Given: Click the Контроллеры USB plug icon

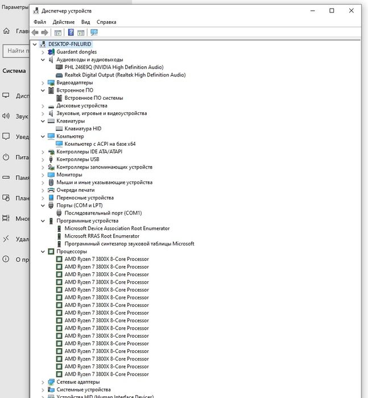Looking at the screenshot, I should (x=51, y=159).
